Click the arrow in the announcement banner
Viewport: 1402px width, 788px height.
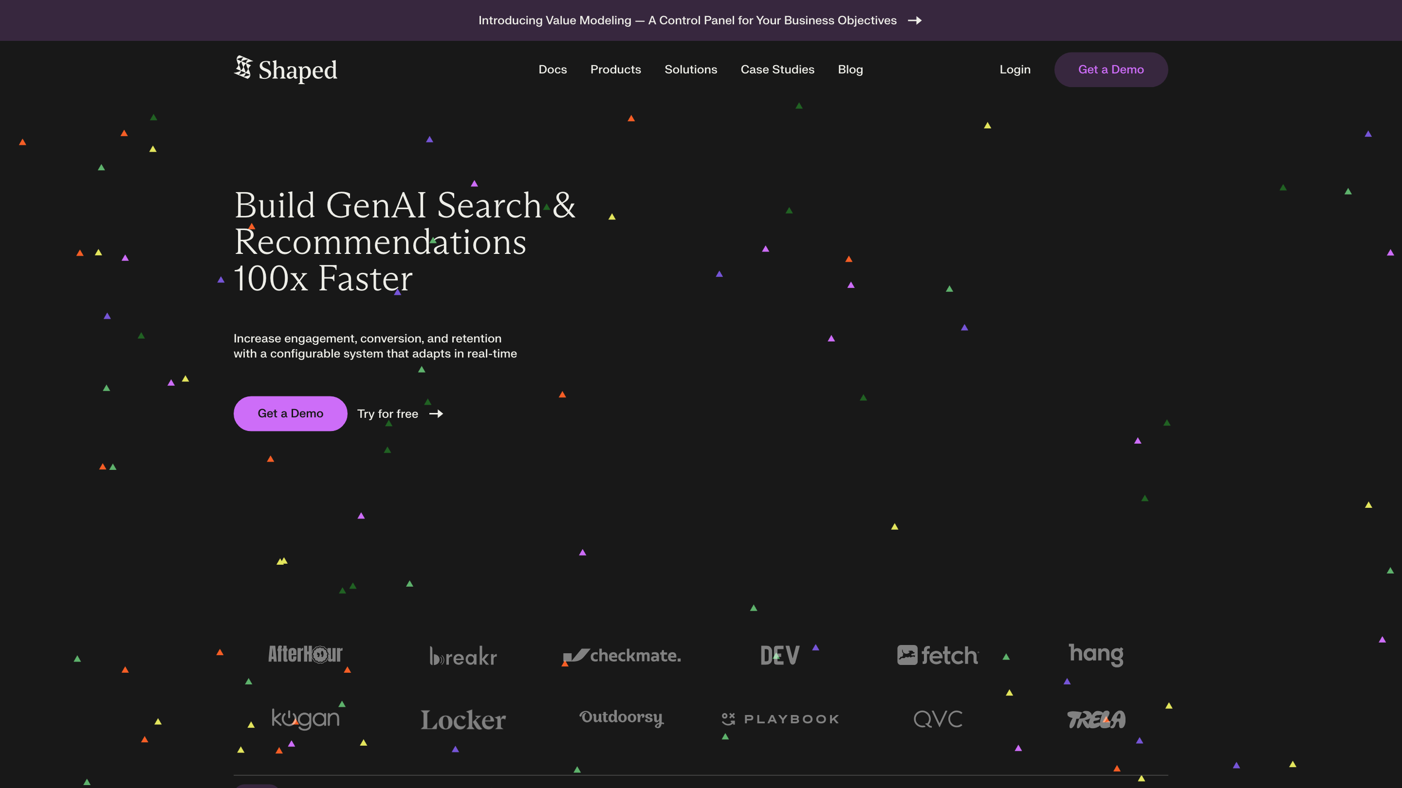pyautogui.click(x=915, y=20)
